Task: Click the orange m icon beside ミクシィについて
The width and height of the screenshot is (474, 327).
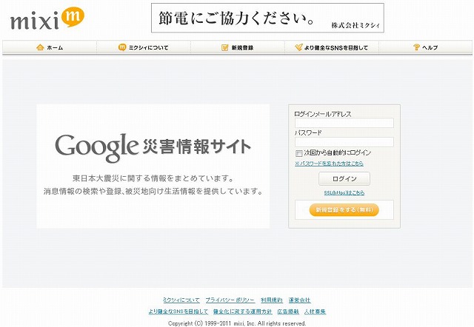Action: point(121,47)
